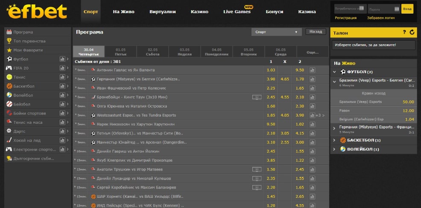Open live stream icon for Бронебойци - Кингс Таун
The image size is (421, 208).
pyautogui.click(x=257, y=97)
